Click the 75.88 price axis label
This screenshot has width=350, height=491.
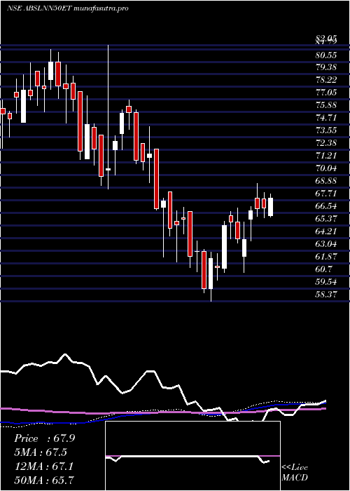(326, 105)
